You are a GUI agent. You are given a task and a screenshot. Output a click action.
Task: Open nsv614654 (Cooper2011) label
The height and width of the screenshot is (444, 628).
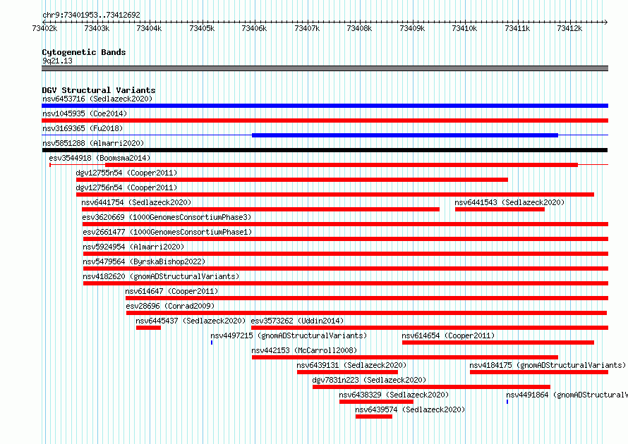point(448,335)
